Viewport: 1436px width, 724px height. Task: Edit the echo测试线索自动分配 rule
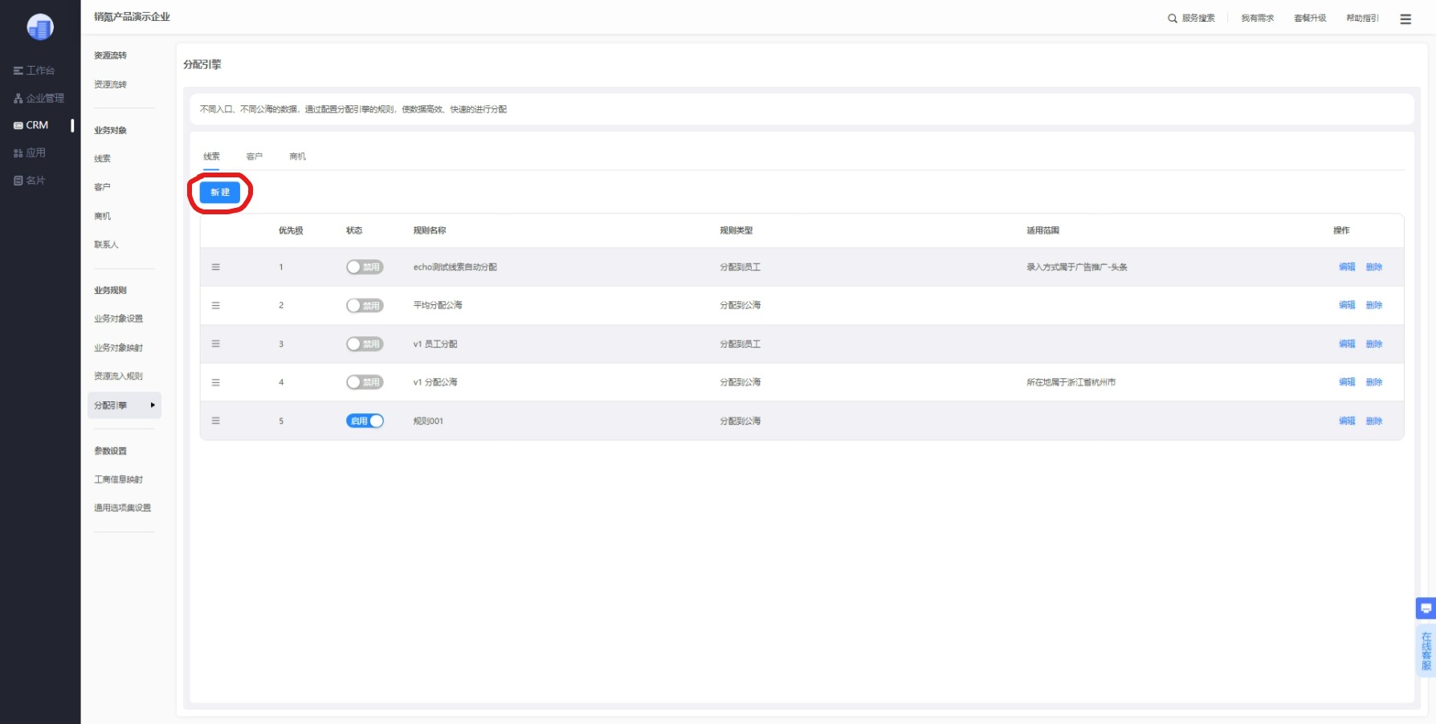tap(1347, 267)
